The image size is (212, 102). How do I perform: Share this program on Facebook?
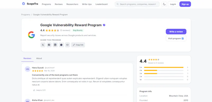[x=49, y=45]
